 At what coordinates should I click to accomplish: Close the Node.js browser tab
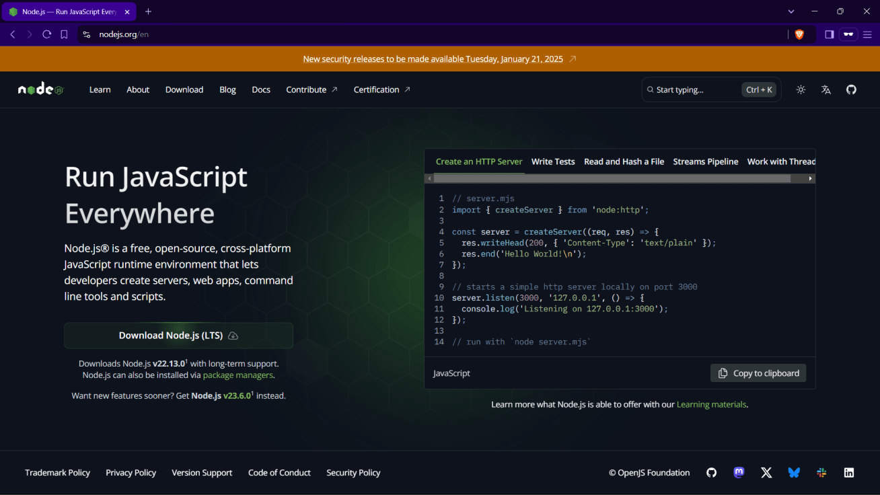(x=127, y=12)
